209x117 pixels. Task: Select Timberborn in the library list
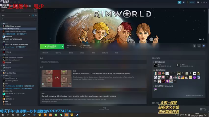pyautogui.click(x=18, y=88)
